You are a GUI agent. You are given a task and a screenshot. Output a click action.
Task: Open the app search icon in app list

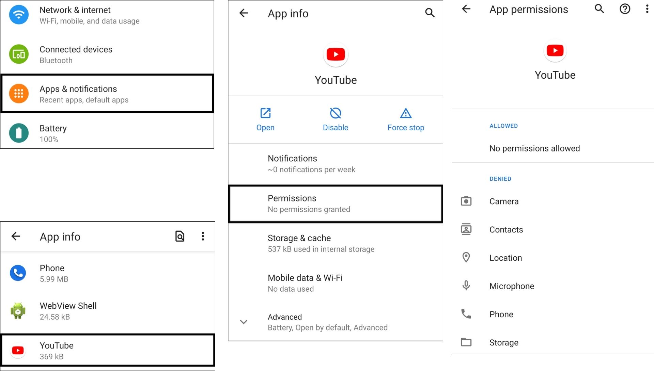[x=180, y=236]
